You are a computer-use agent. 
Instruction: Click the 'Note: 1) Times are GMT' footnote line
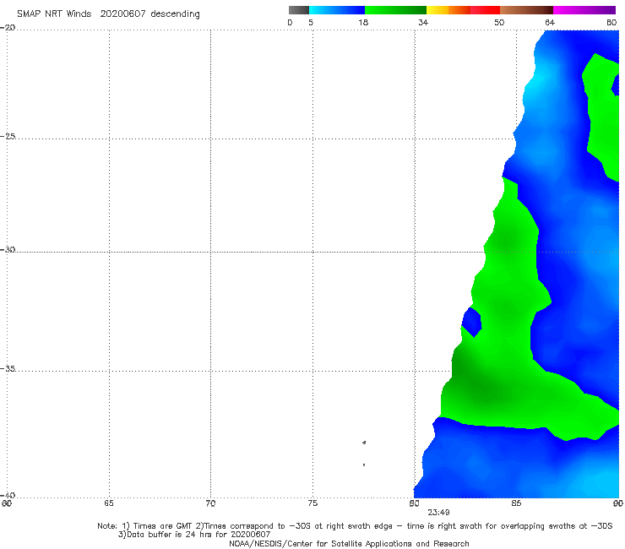coord(355,526)
